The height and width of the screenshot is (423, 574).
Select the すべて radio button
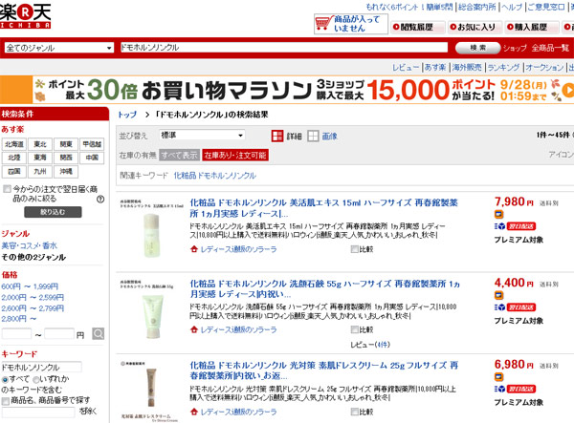pos(5,379)
